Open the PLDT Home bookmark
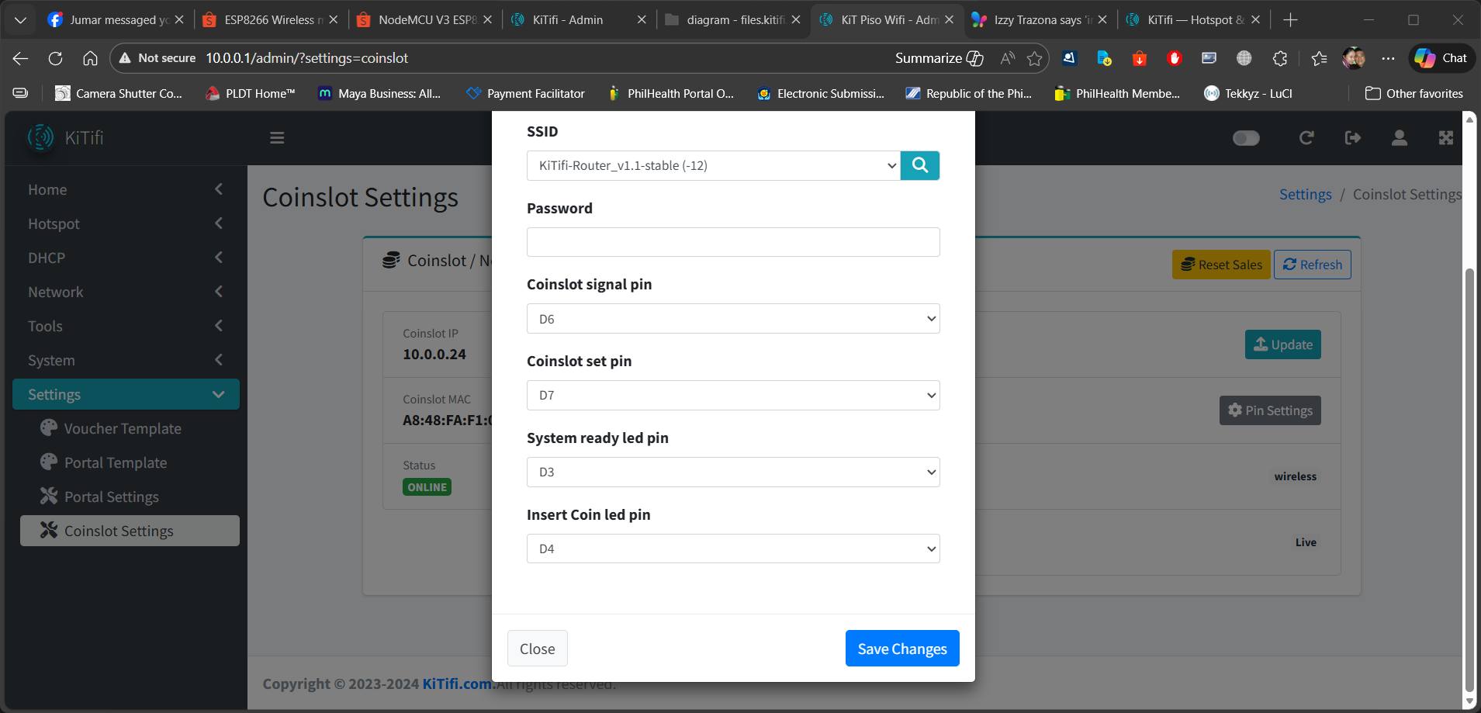 tap(250, 94)
